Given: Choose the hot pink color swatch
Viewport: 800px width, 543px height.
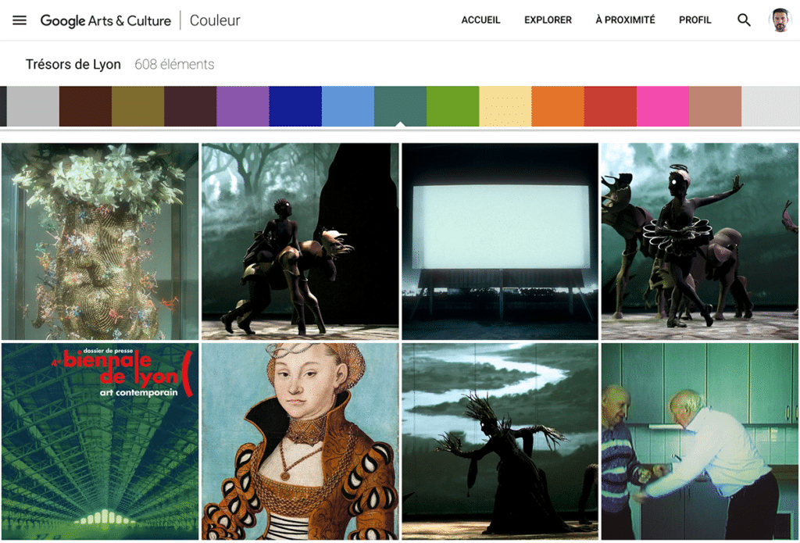Looking at the screenshot, I should point(662,106).
